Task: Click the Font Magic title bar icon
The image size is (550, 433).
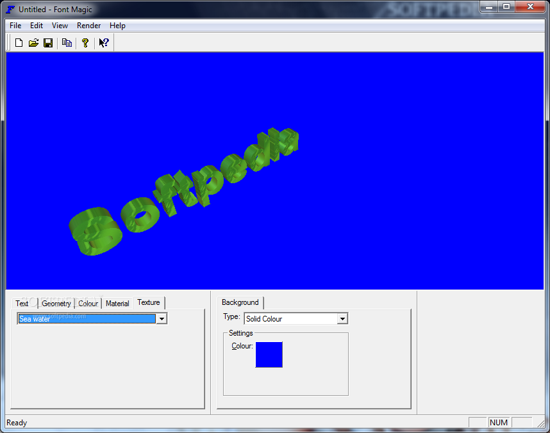Action: click(10, 10)
